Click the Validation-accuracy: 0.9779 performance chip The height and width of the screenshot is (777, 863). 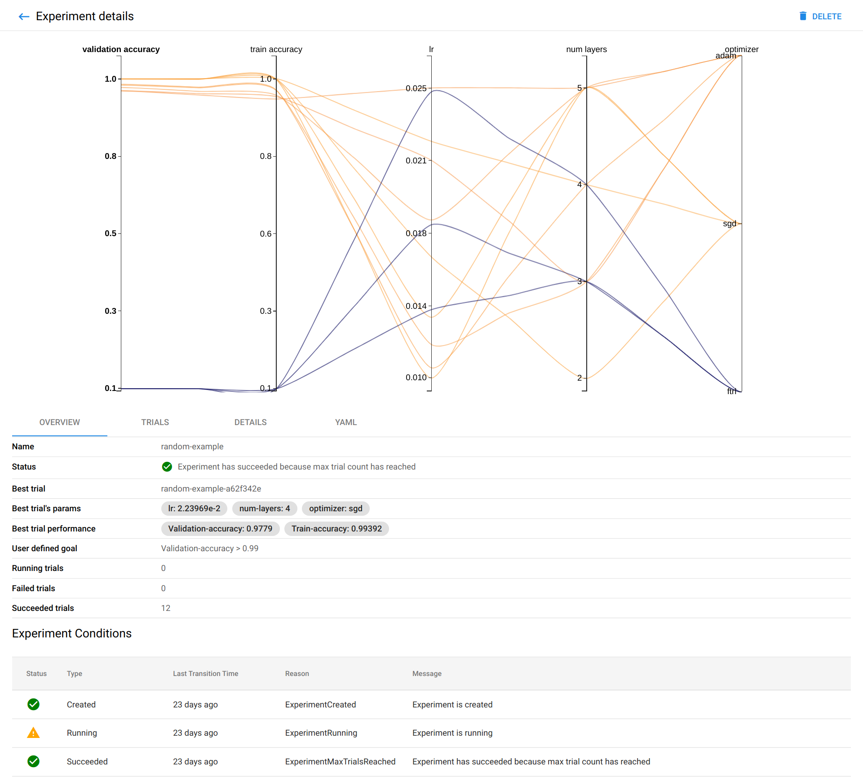tap(220, 528)
